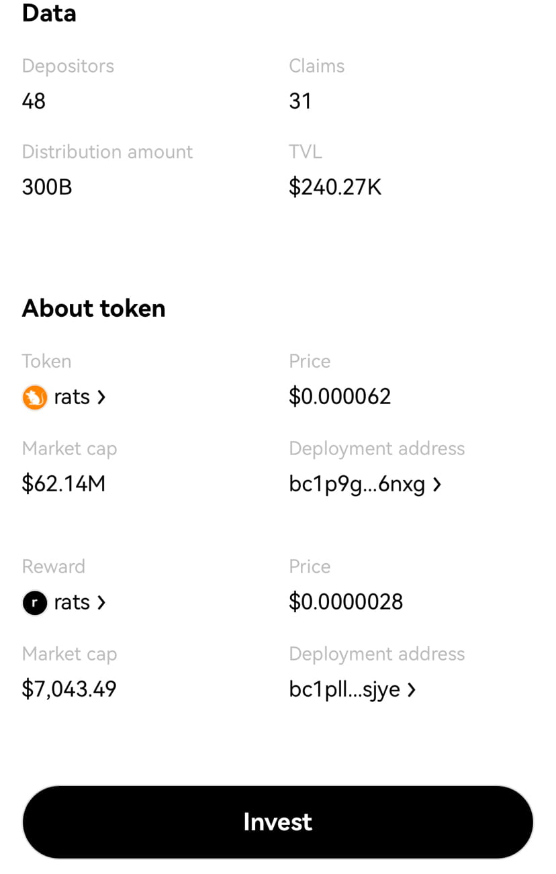Tap the market cap $62.14M
Viewport: 556px width, 874px height.
tap(63, 484)
